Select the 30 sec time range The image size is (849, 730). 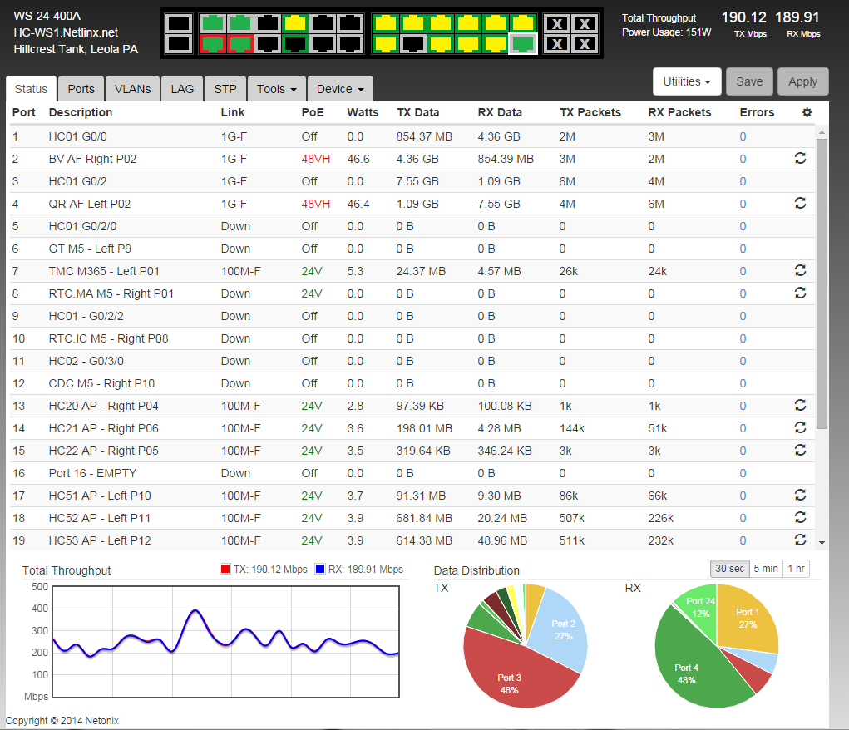(729, 569)
